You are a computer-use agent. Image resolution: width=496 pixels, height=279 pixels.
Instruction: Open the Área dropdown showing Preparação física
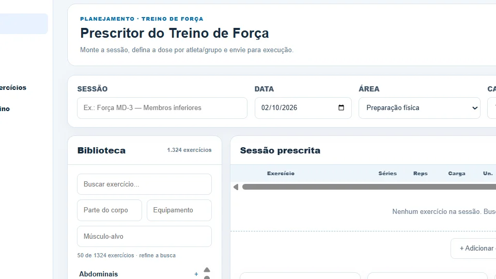(x=420, y=108)
